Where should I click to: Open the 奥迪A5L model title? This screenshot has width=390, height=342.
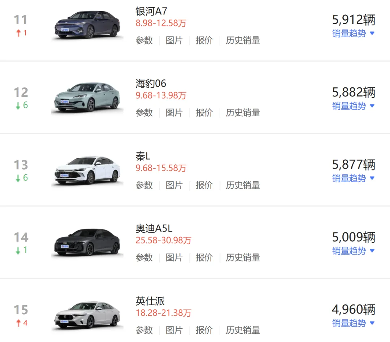[154, 228]
